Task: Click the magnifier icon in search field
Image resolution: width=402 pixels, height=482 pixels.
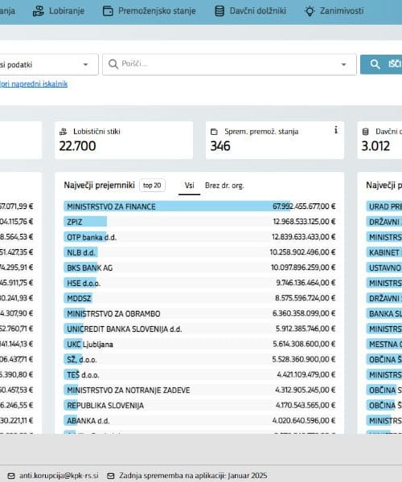Action: (x=113, y=64)
